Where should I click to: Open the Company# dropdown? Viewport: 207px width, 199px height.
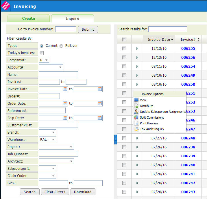click(x=47, y=60)
